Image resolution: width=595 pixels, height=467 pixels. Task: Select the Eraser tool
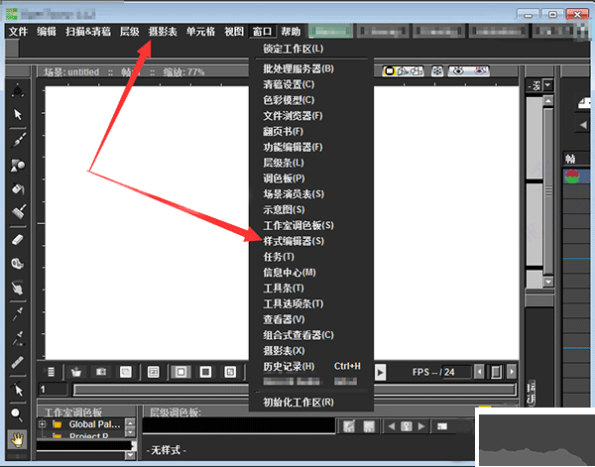pos(18,239)
